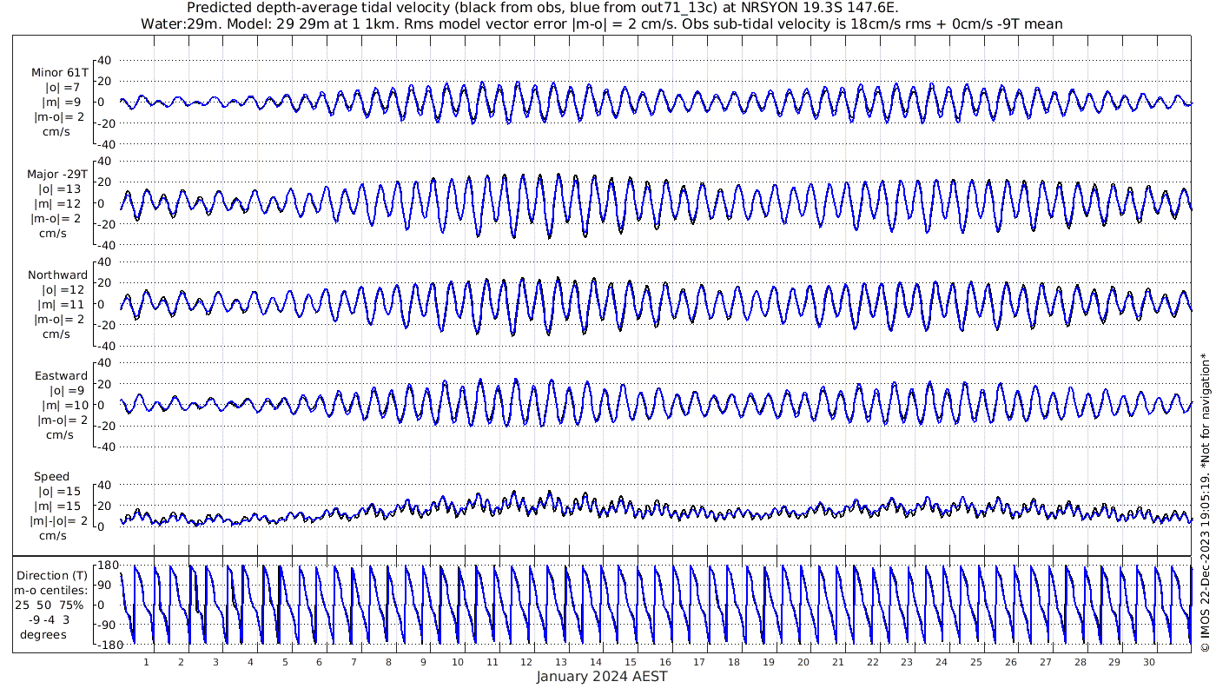Image resolution: width=1216 pixels, height=695 pixels.
Task: Click the '|m-o|= 2' value in Minor panel
Action: (57, 116)
